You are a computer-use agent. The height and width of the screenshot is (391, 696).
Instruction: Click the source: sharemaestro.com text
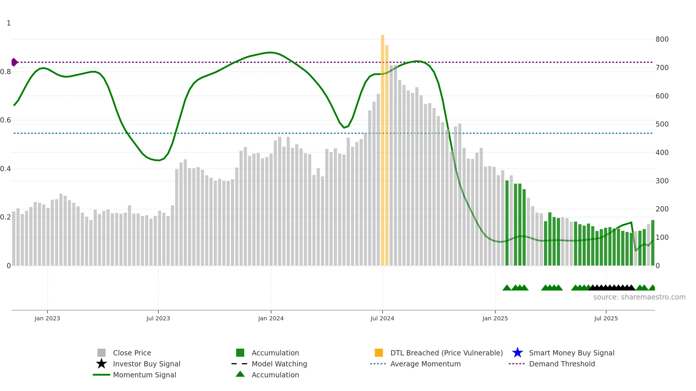tap(639, 297)
